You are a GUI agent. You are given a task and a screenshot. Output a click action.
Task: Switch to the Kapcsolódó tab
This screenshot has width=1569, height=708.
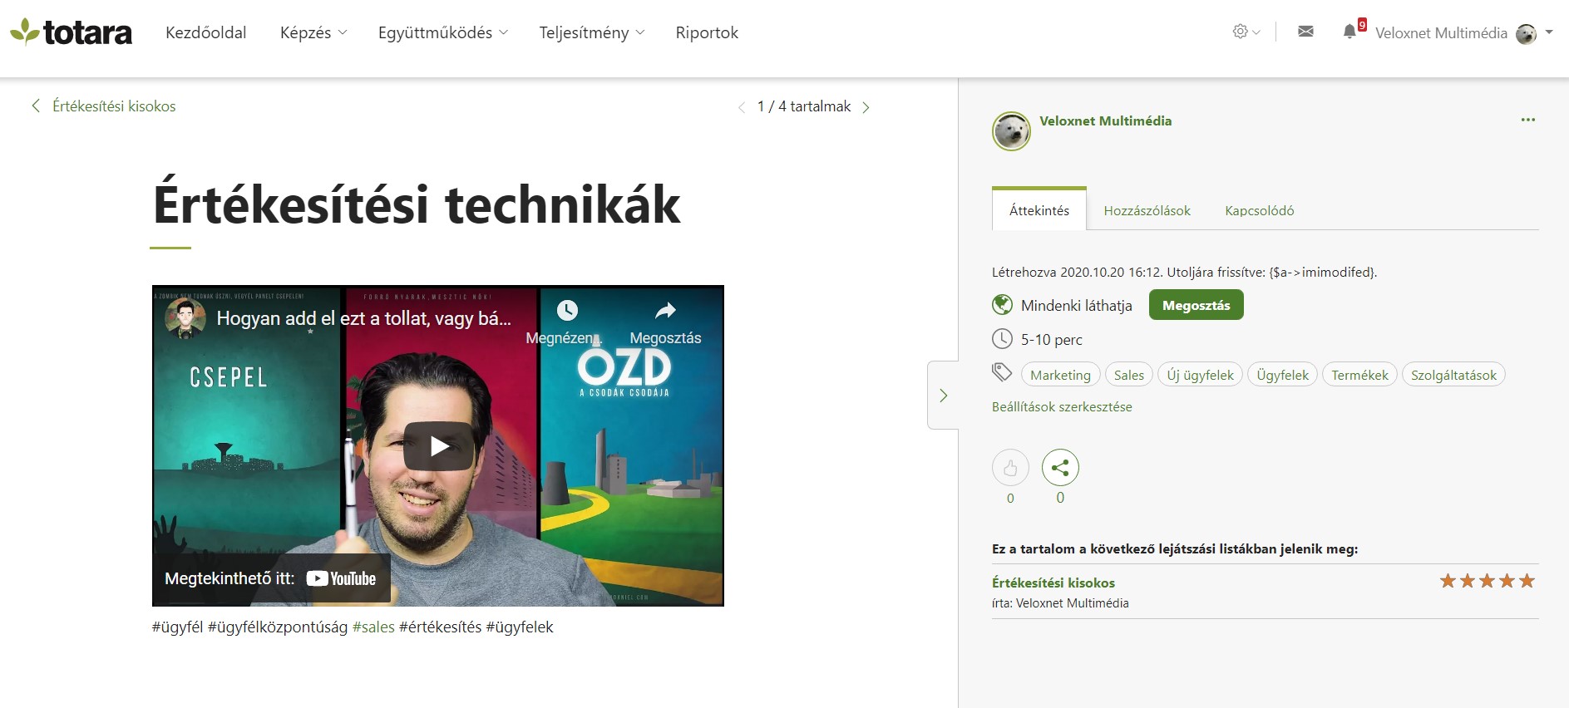pos(1260,210)
